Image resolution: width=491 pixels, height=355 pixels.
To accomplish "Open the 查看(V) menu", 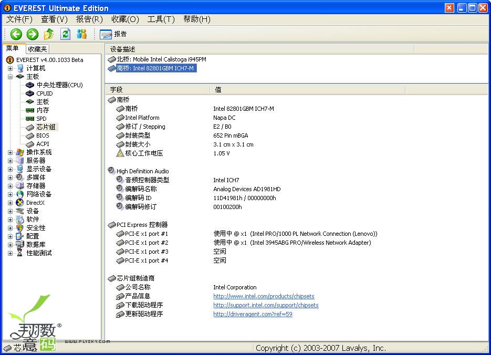I will click(x=54, y=19).
